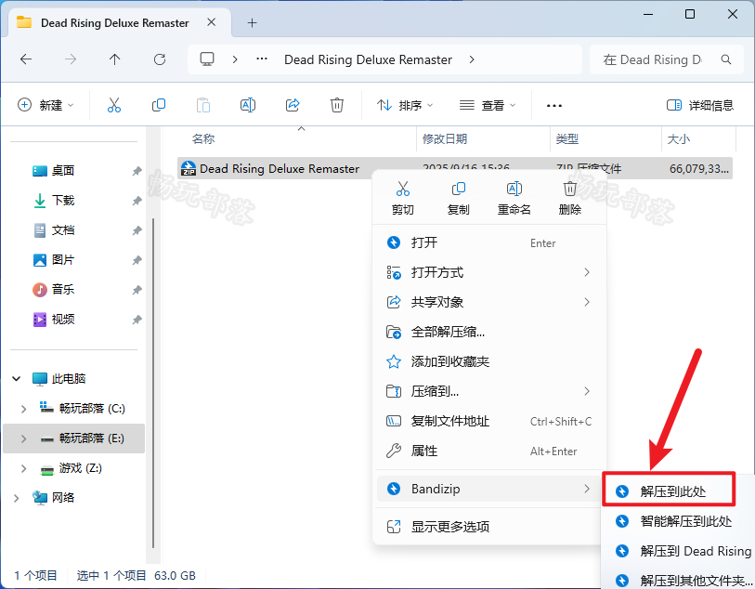Image resolution: width=755 pixels, height=589 pixels.
Task: Choose 剪切 in the context menu
Action: 402,198
